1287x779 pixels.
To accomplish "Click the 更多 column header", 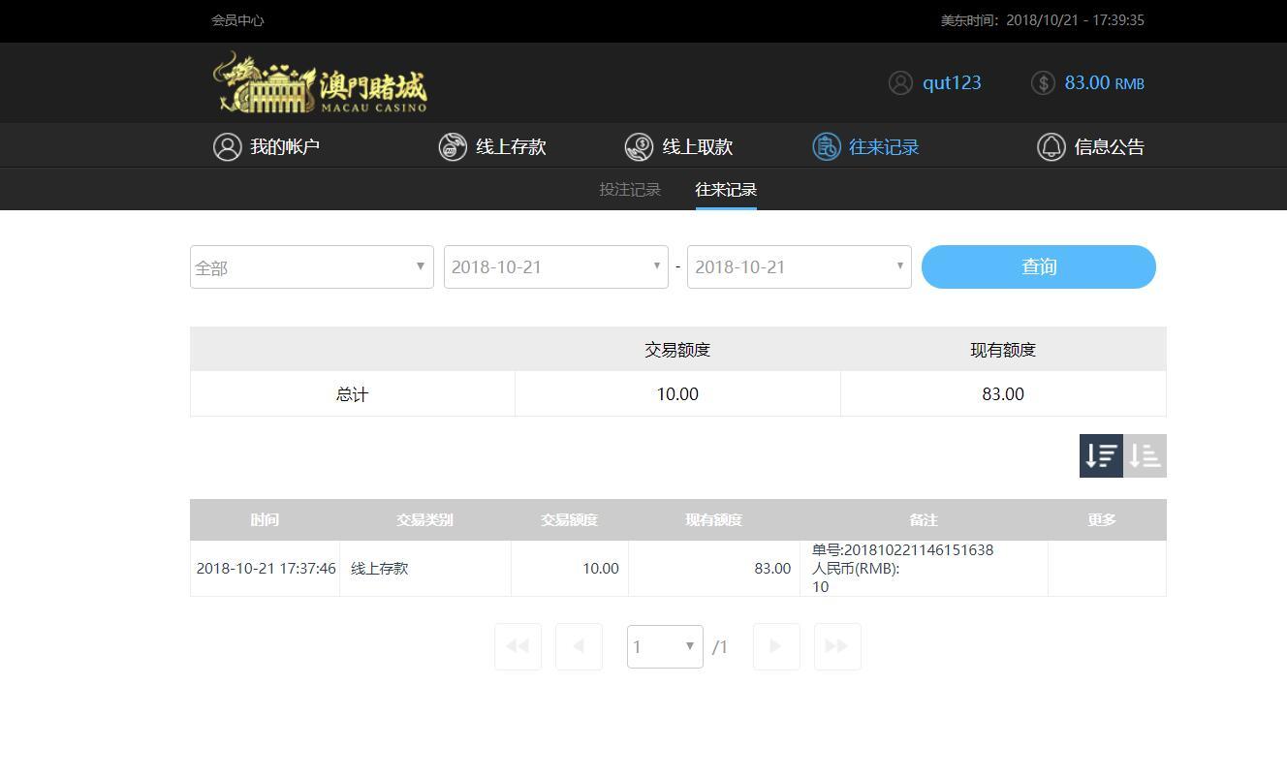I will pos(1102,520).
